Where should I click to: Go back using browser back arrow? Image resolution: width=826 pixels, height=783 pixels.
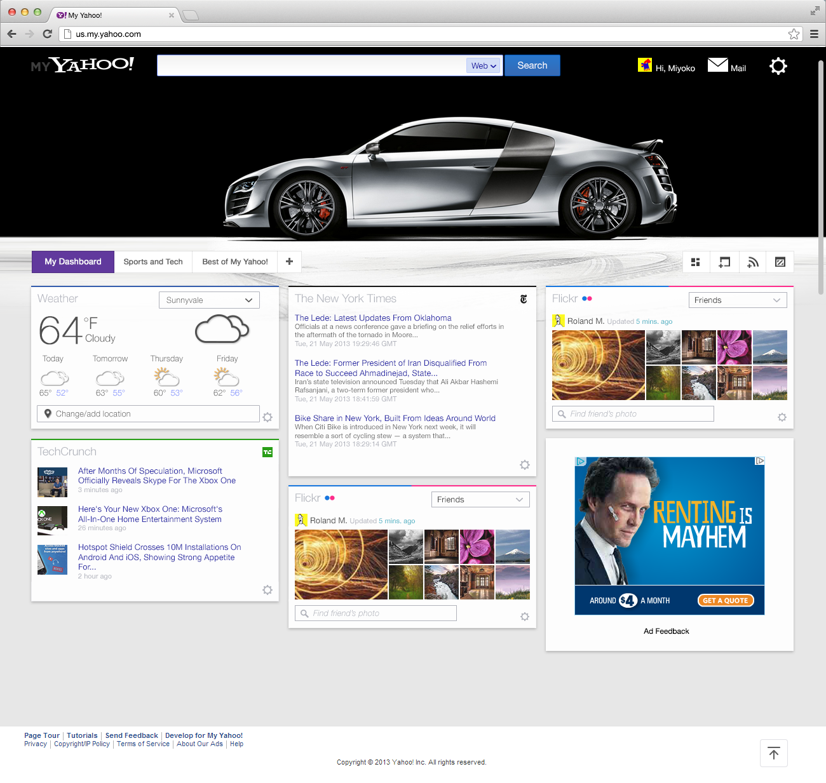(x=11, y=34)
